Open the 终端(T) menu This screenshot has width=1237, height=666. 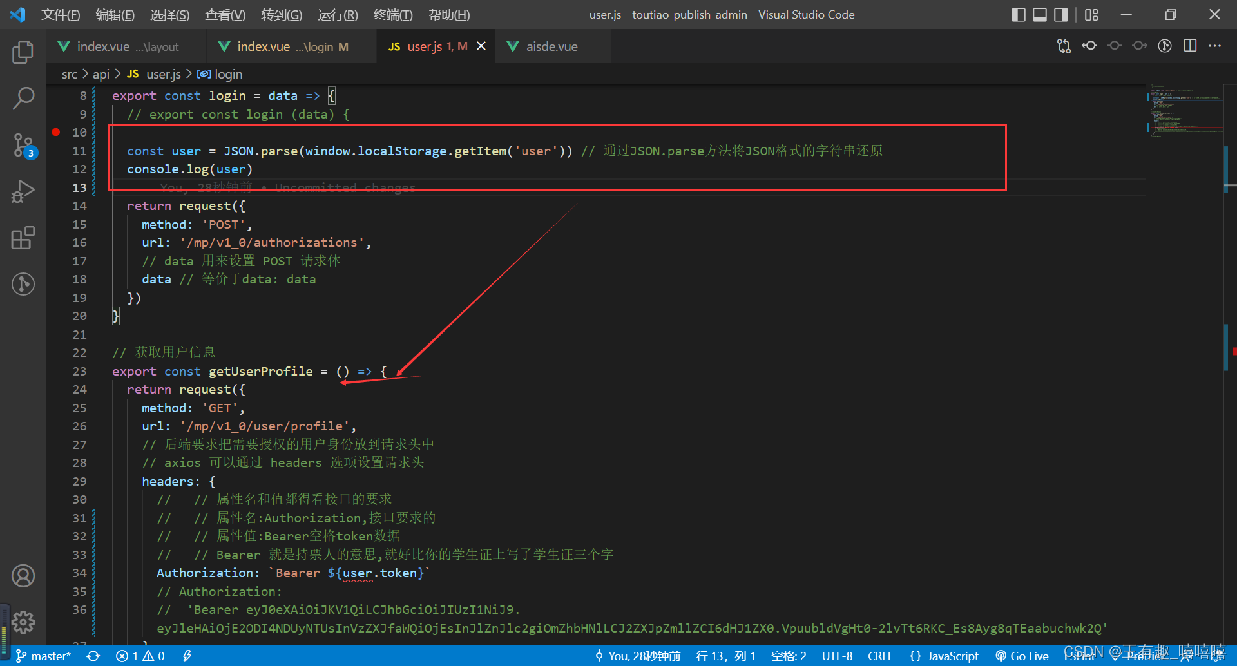(393, 15)
